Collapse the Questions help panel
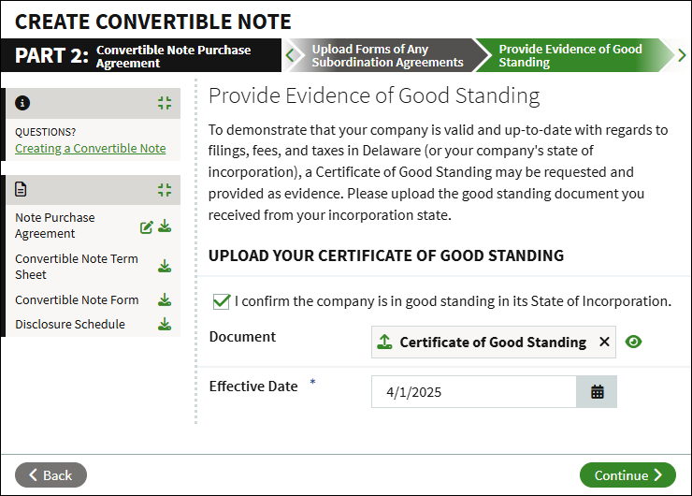This screenshot has height=496, width=692. click(x=165, y=103)
